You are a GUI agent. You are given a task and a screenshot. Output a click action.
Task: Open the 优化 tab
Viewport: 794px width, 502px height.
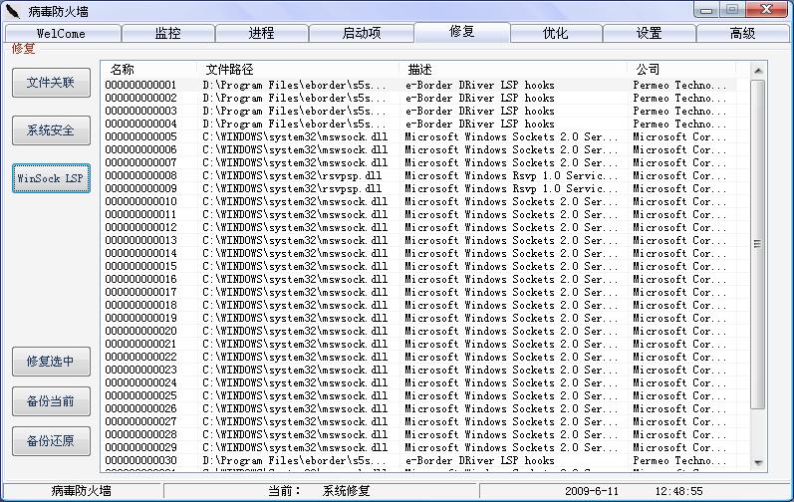[556, 33]
